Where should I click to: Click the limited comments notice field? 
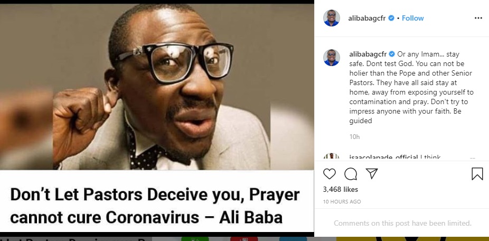[x=402, y=223]
